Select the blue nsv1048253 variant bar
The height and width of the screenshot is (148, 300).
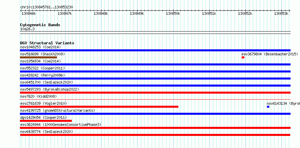(x=155, y=50)
